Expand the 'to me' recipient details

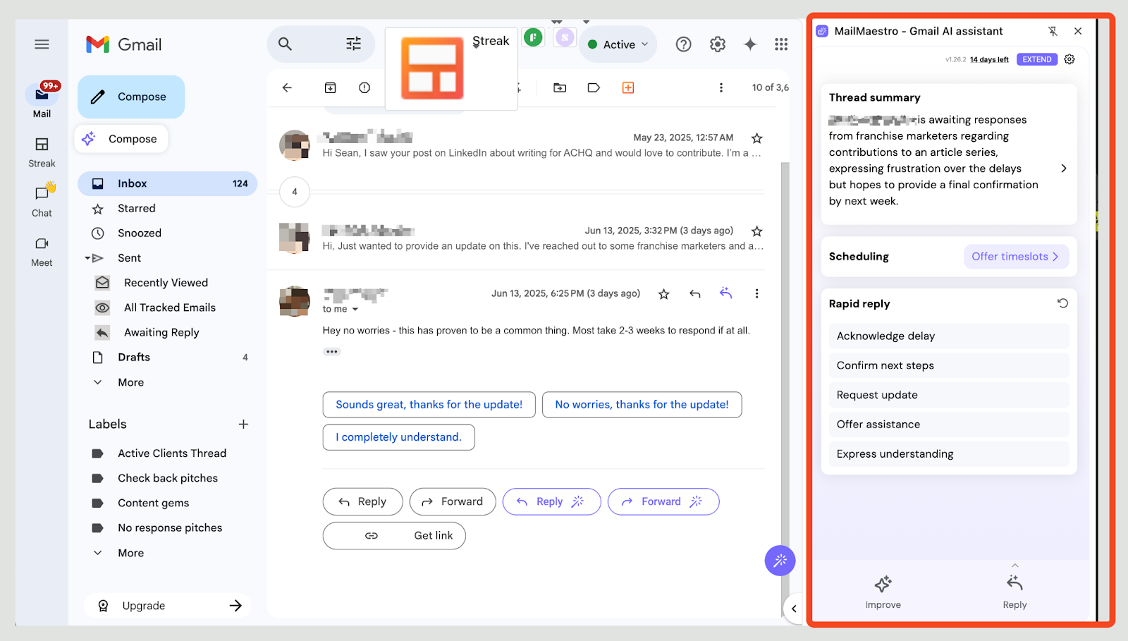coord(355,310)
